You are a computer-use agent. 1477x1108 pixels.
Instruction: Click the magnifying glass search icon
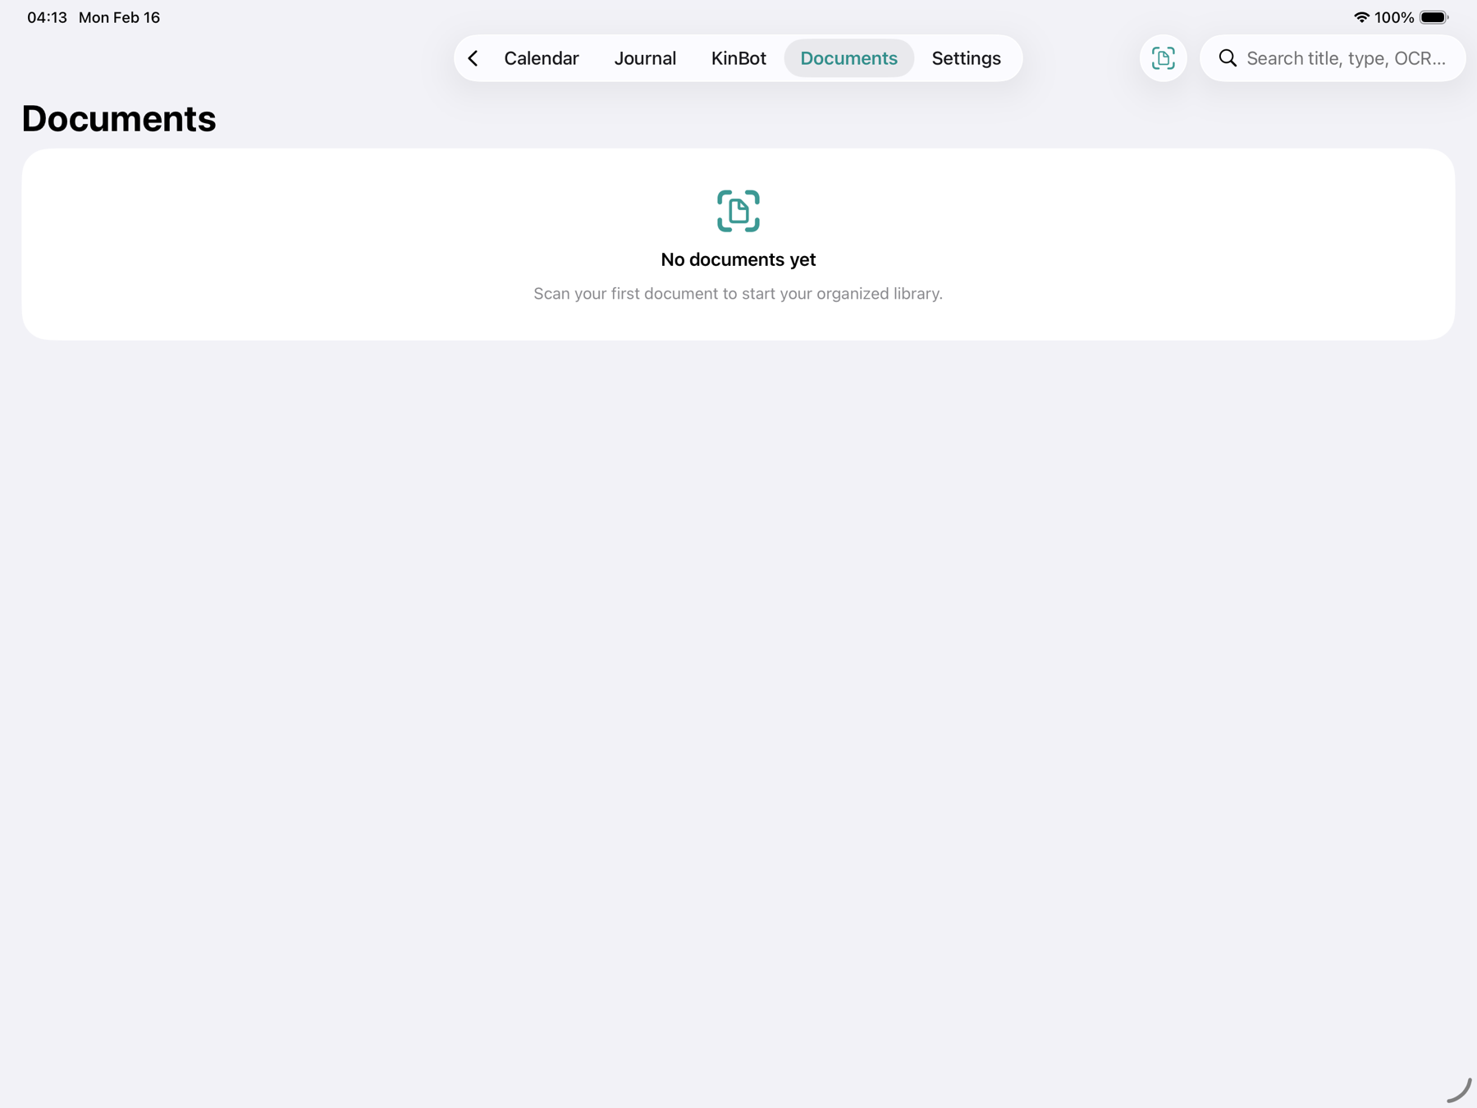[1228, 58]
